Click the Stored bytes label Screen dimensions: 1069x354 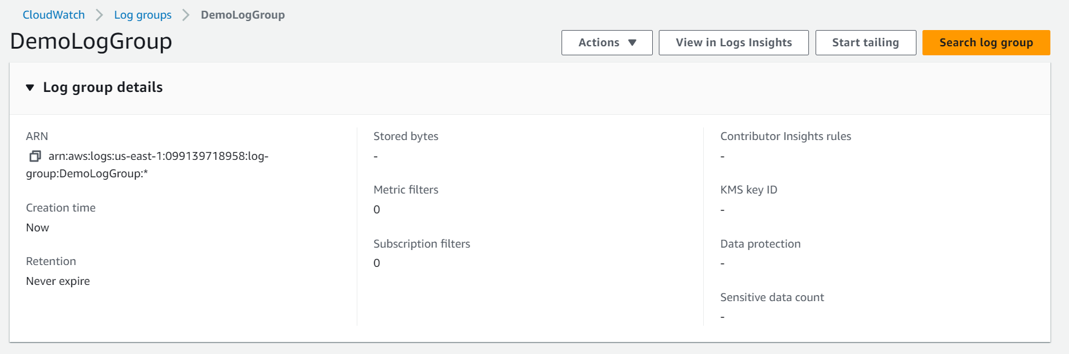[x=406, y=136]
